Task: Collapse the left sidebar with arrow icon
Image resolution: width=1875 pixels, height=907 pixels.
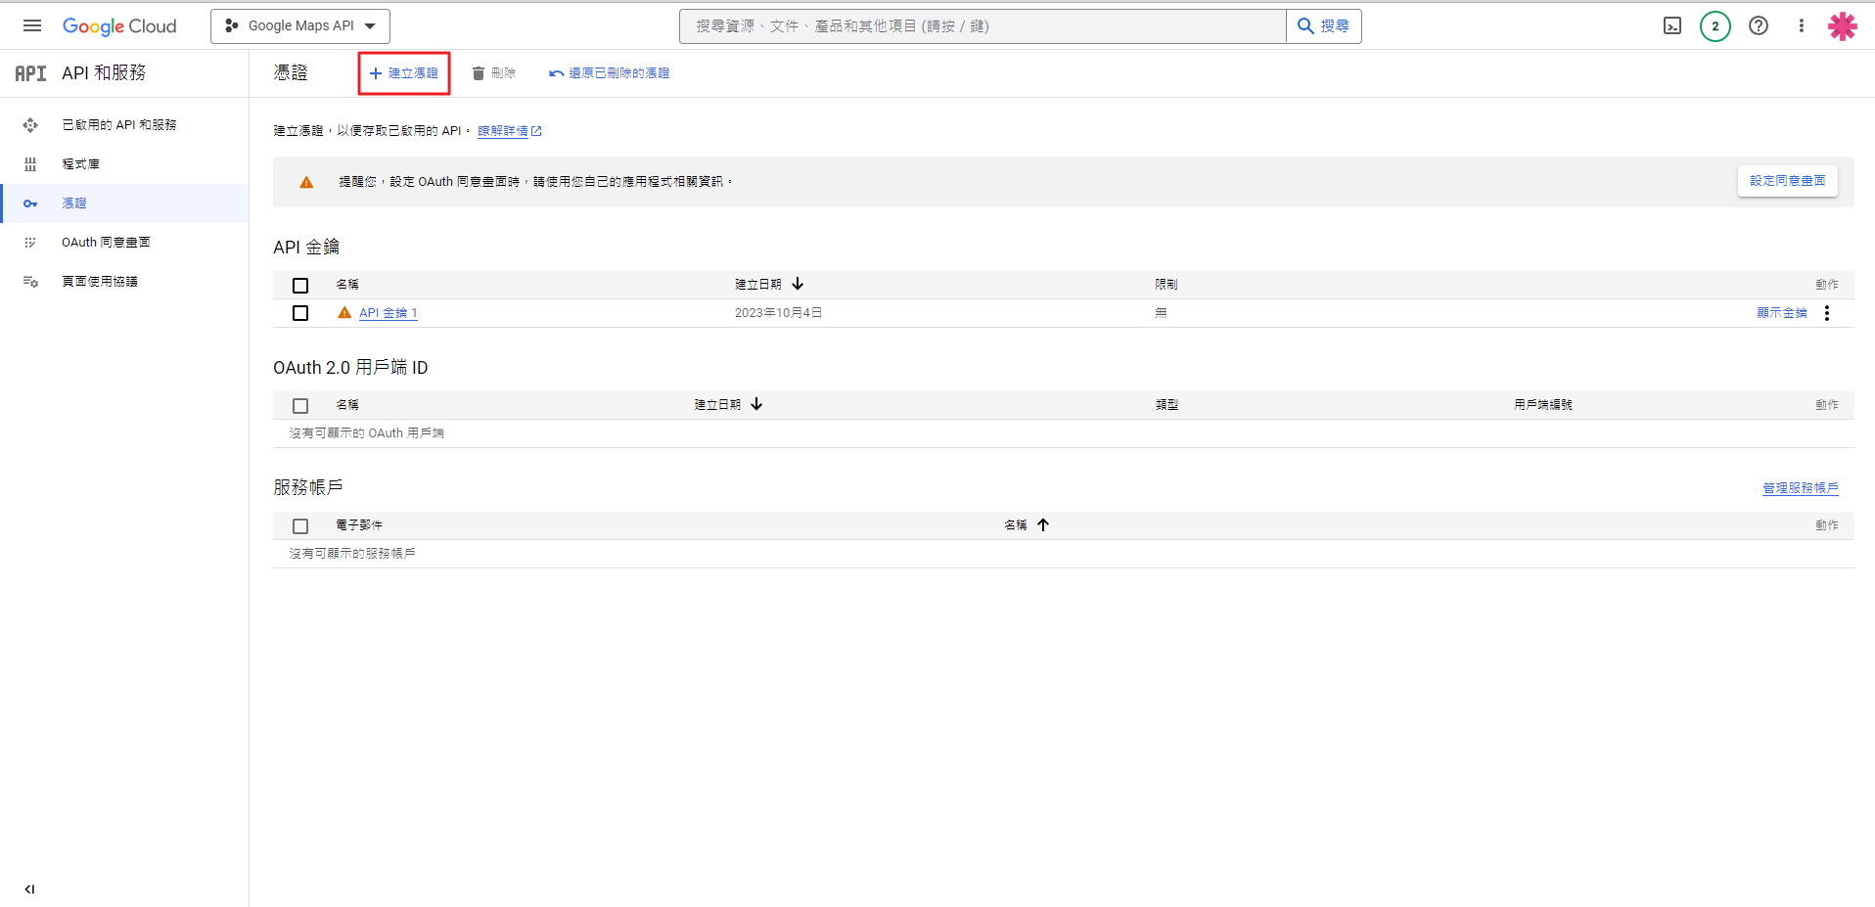Action: pyautogui.click(x=29, y=889)
